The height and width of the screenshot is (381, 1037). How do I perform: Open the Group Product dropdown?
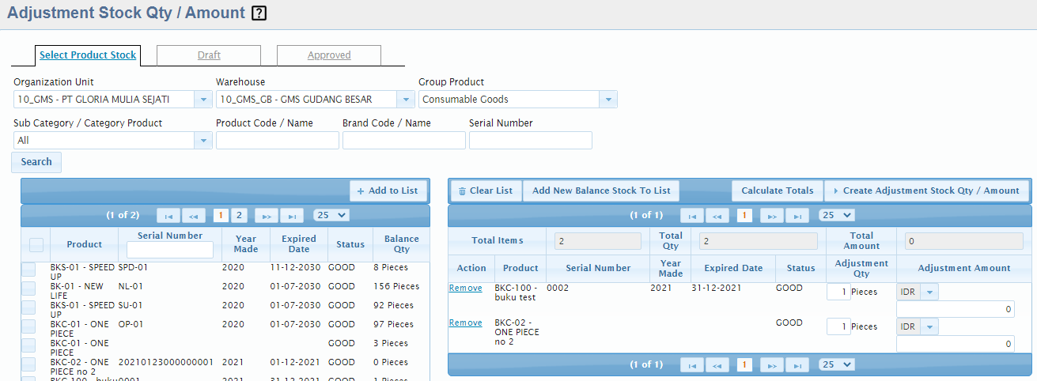click(608, 100)
